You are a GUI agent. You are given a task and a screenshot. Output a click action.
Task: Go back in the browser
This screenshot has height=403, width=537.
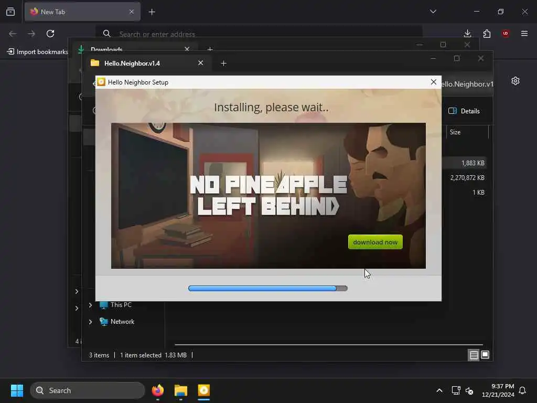[13, 34]
